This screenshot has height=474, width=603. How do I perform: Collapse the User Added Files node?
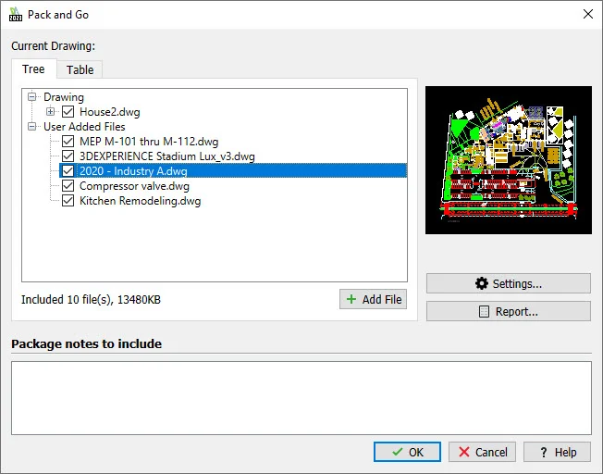[33, 127]
